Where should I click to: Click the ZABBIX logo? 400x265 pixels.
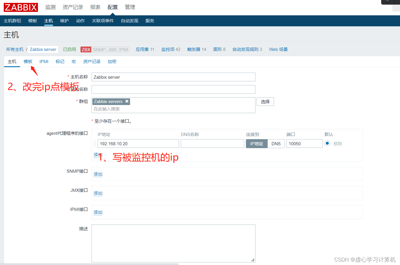point(20,7)
